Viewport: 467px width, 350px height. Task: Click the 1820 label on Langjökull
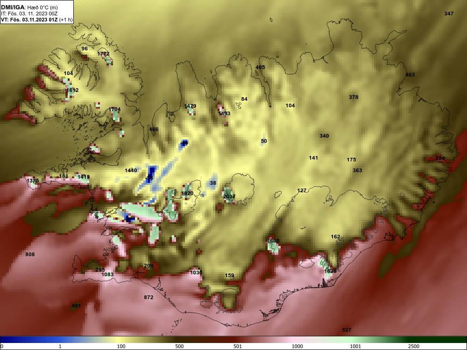[x=187, y=194]
